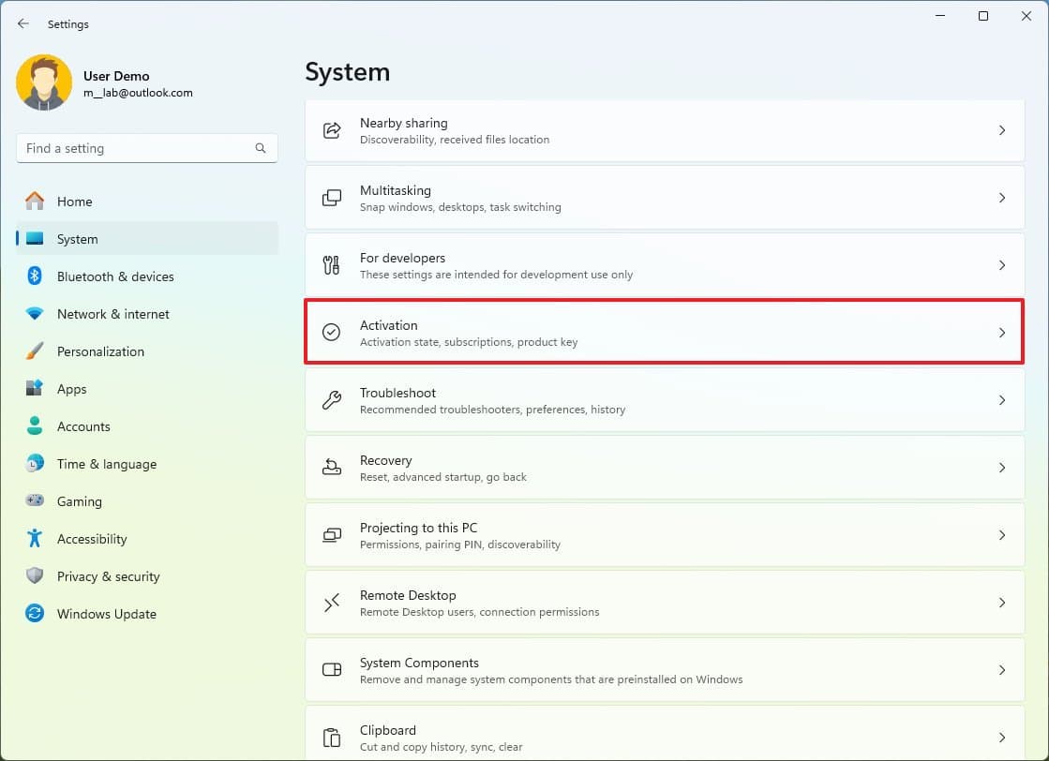Image resolution: width=1049 pixels, height=761 pixels.
Task: Select Privacy & security in sidebar
Action: click(x=108, y=576)
